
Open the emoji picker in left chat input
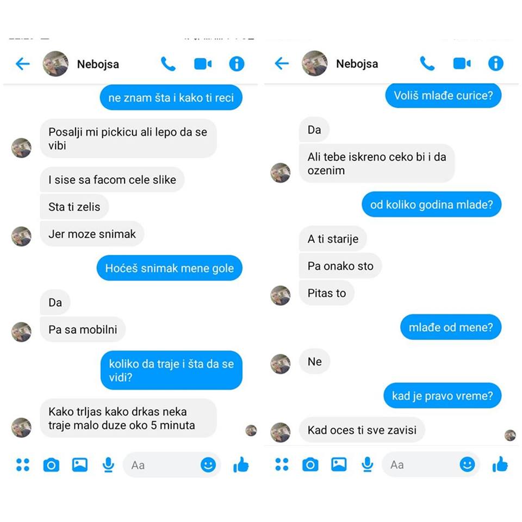pos(208,465)
